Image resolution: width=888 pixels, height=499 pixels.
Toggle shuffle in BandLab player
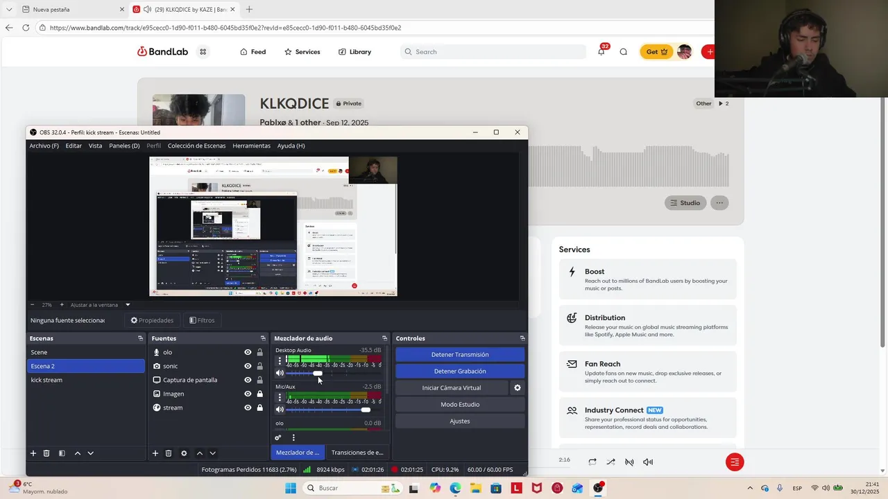pyautogui.click(x=610, y=462)
